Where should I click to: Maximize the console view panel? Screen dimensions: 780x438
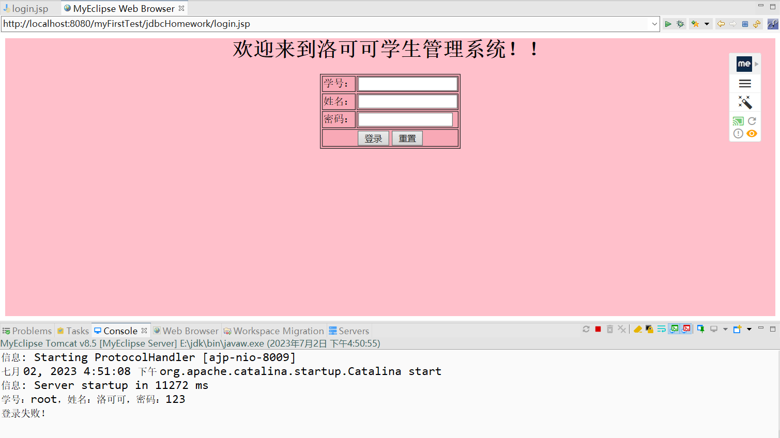773,328
